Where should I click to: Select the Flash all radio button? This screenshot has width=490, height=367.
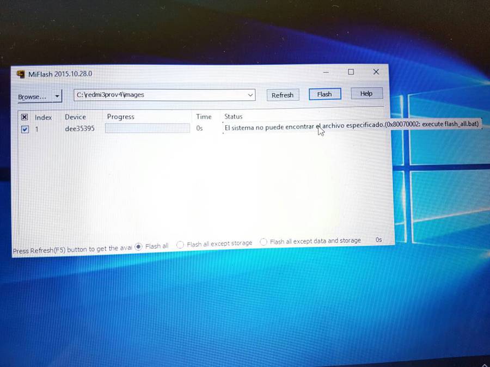coord(138,247)
